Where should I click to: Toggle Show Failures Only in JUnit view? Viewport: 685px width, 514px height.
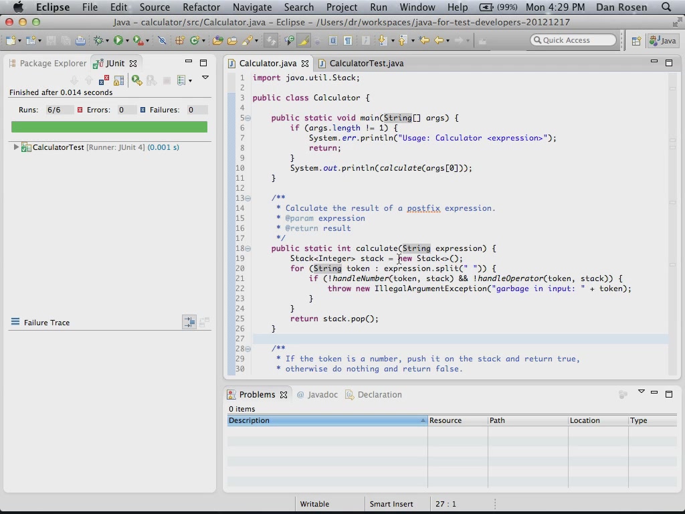[x=104, y=80]
